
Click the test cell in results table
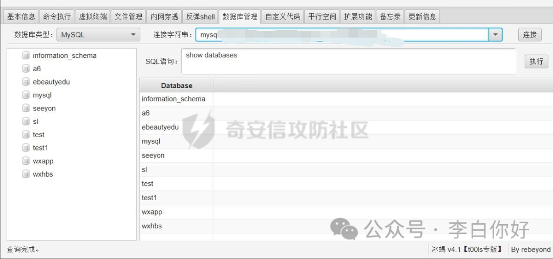[x=176, y=184]
